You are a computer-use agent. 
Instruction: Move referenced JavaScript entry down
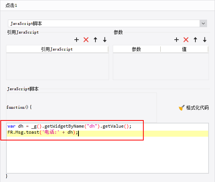105,40
